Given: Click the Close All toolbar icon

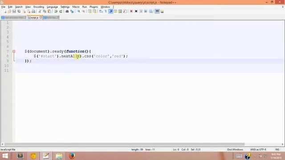Looking at the screenshot, I should 28,12.
